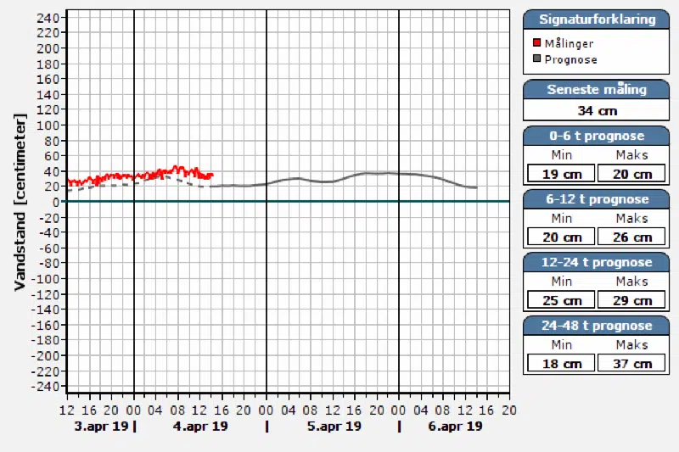Select the 0-6 t prognose header
This screenshot has width=679, height=452.
(597, 136)
